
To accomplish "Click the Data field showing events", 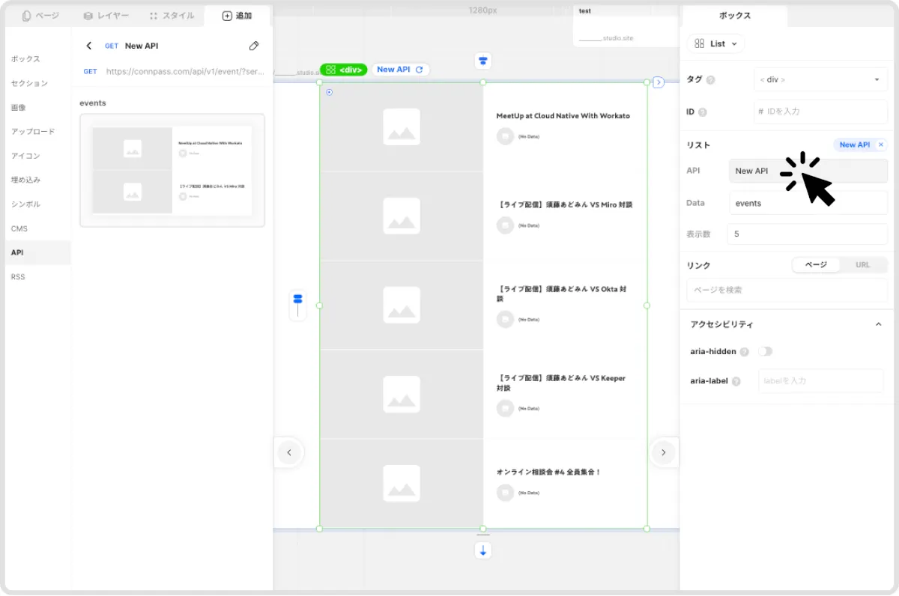I will tap(808, 203).
